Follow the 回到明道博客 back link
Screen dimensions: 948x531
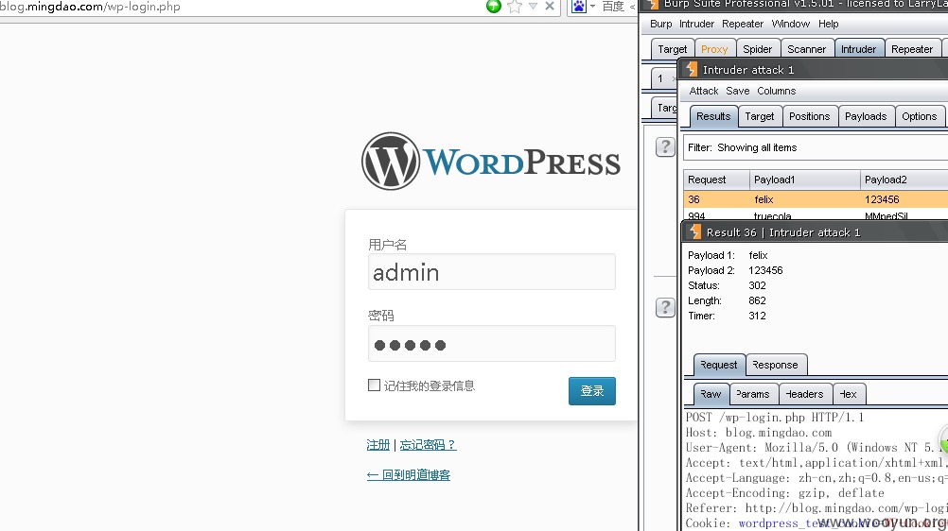click(409, 475)
